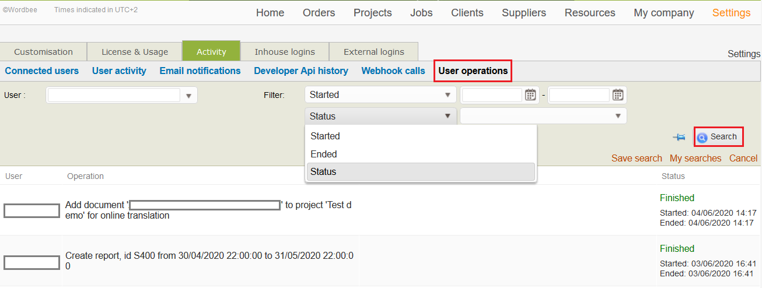Open the start date calendar picker
The width and height of the screenshot is (762, 288).
530,94
